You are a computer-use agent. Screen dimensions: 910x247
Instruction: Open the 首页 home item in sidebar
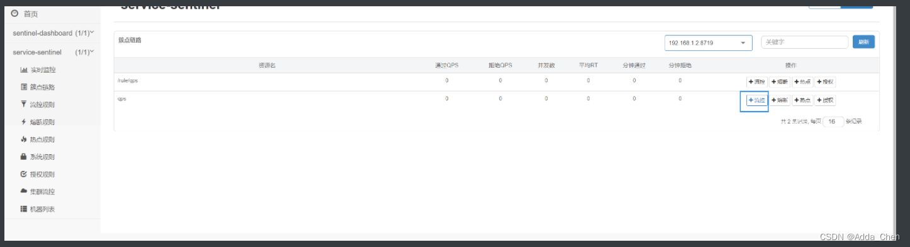tap(25, 14)
